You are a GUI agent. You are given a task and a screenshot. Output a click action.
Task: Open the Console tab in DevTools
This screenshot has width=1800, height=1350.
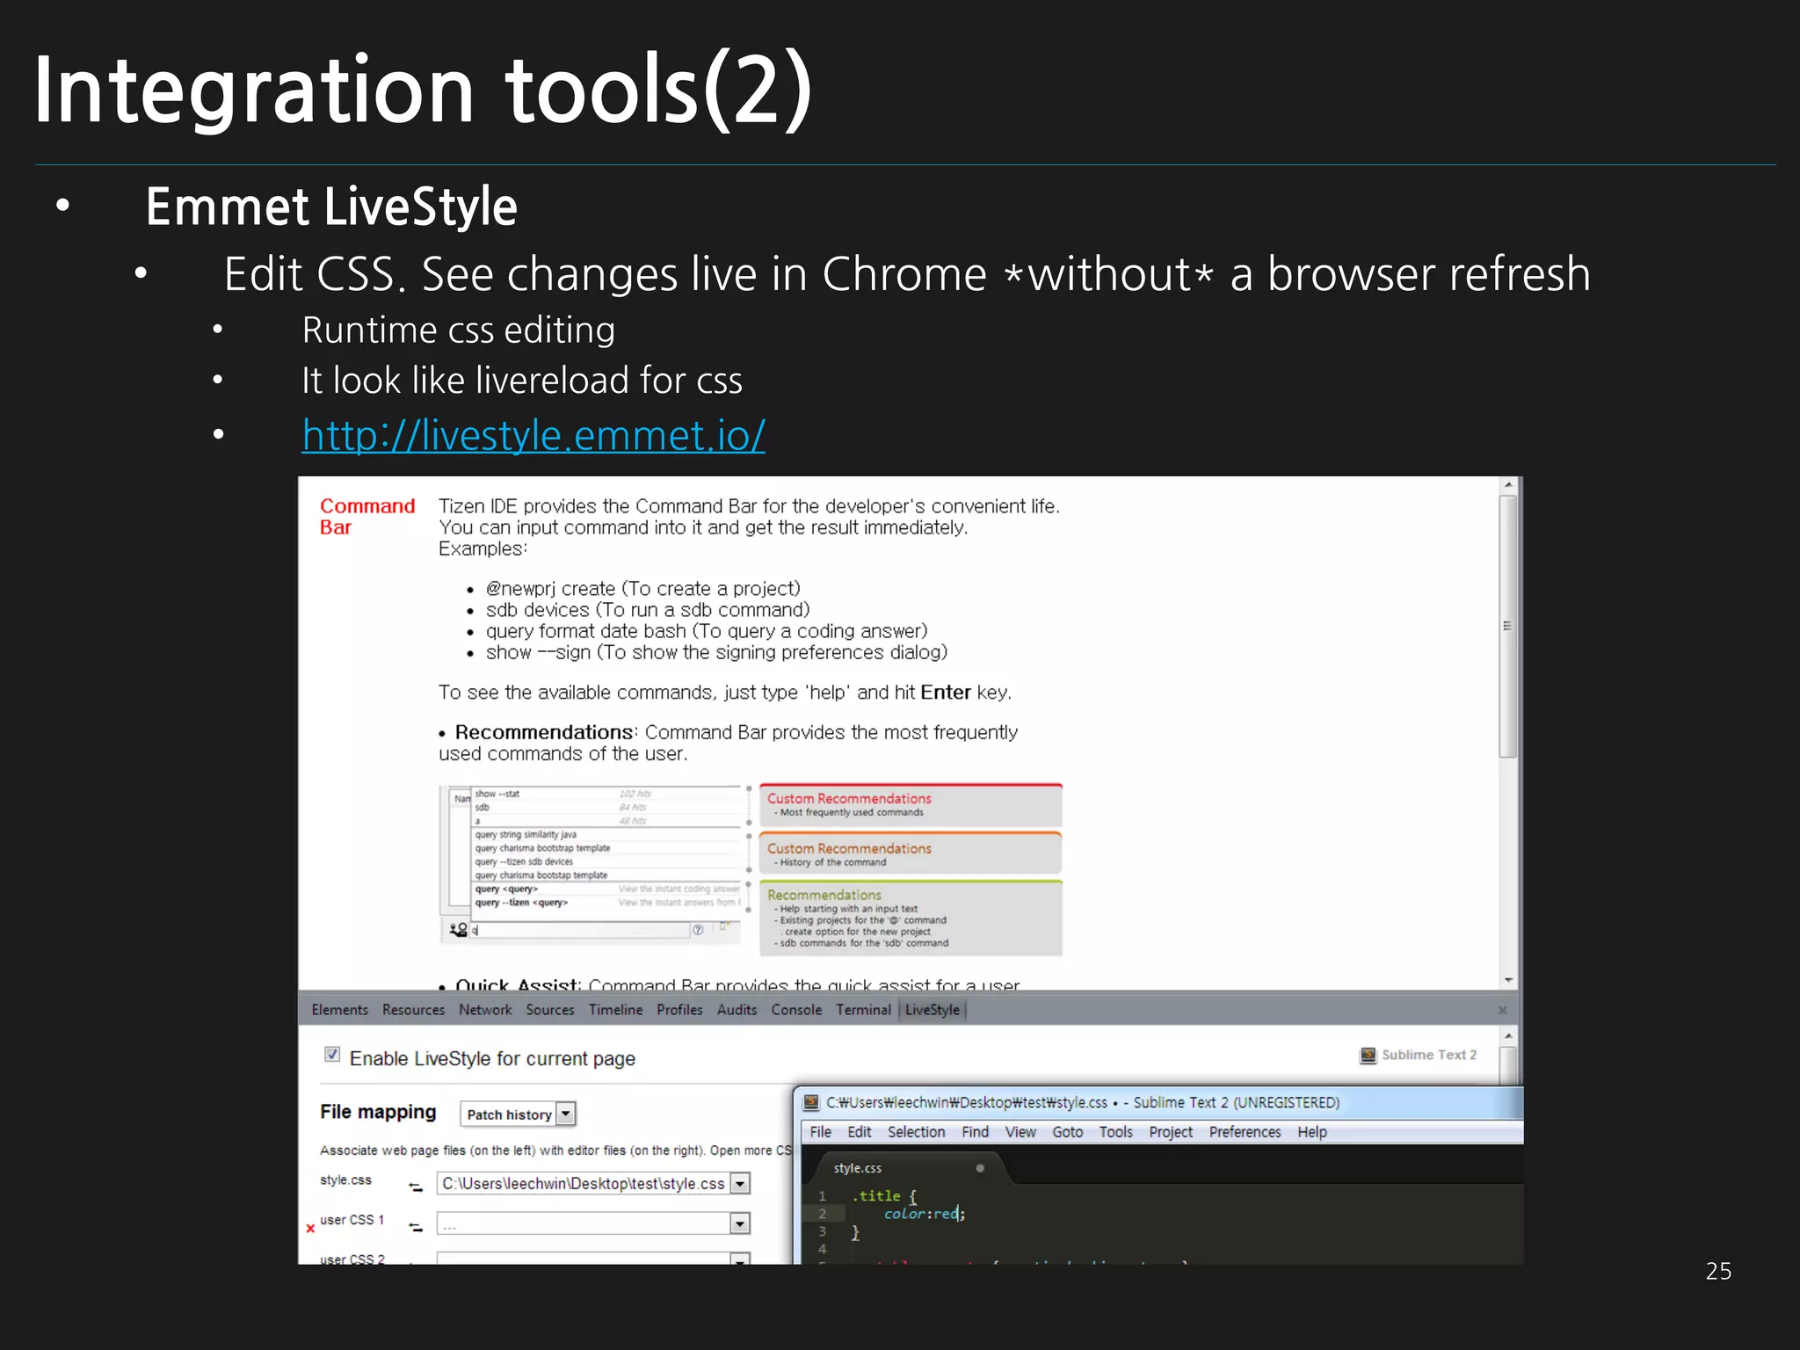pos(796,1010)
